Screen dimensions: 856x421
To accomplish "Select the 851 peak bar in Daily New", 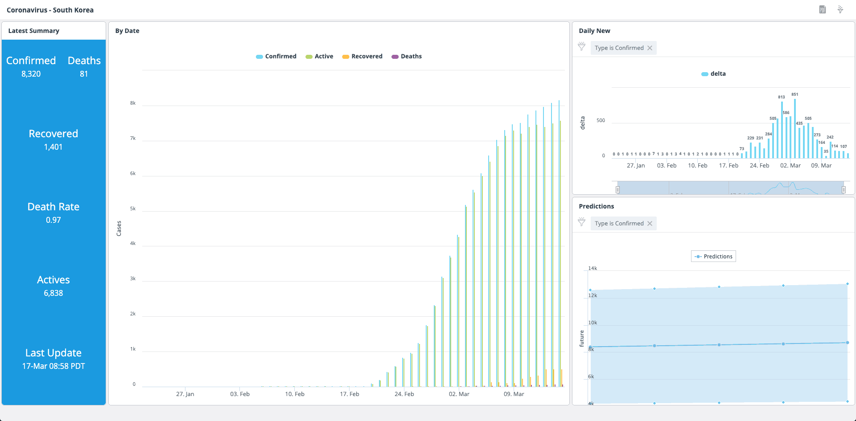I will pyautogui.click(x=795, y=129).
